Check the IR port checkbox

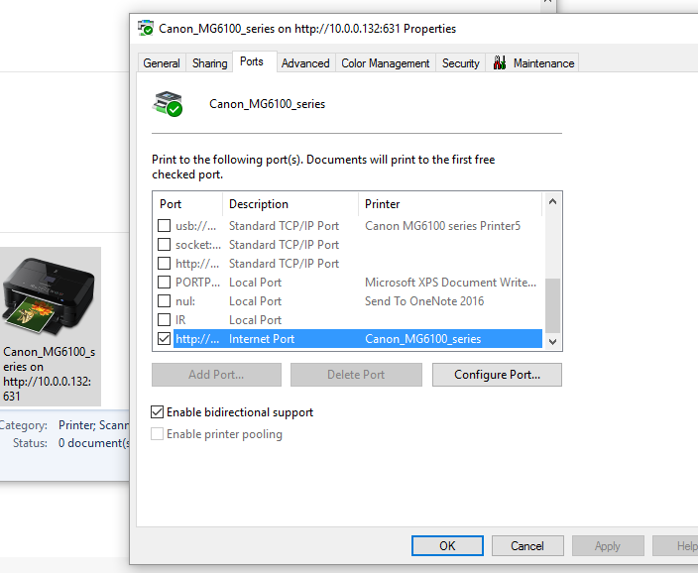click(x=164, y=319)
